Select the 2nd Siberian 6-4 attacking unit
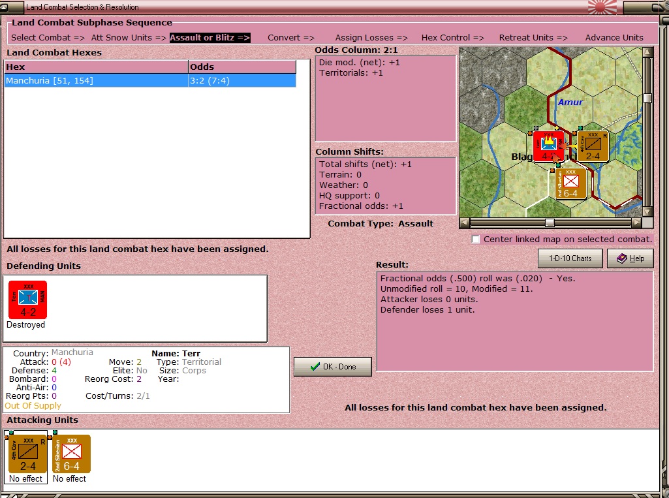This screenshot has height=498, width=669. (71, 454)
